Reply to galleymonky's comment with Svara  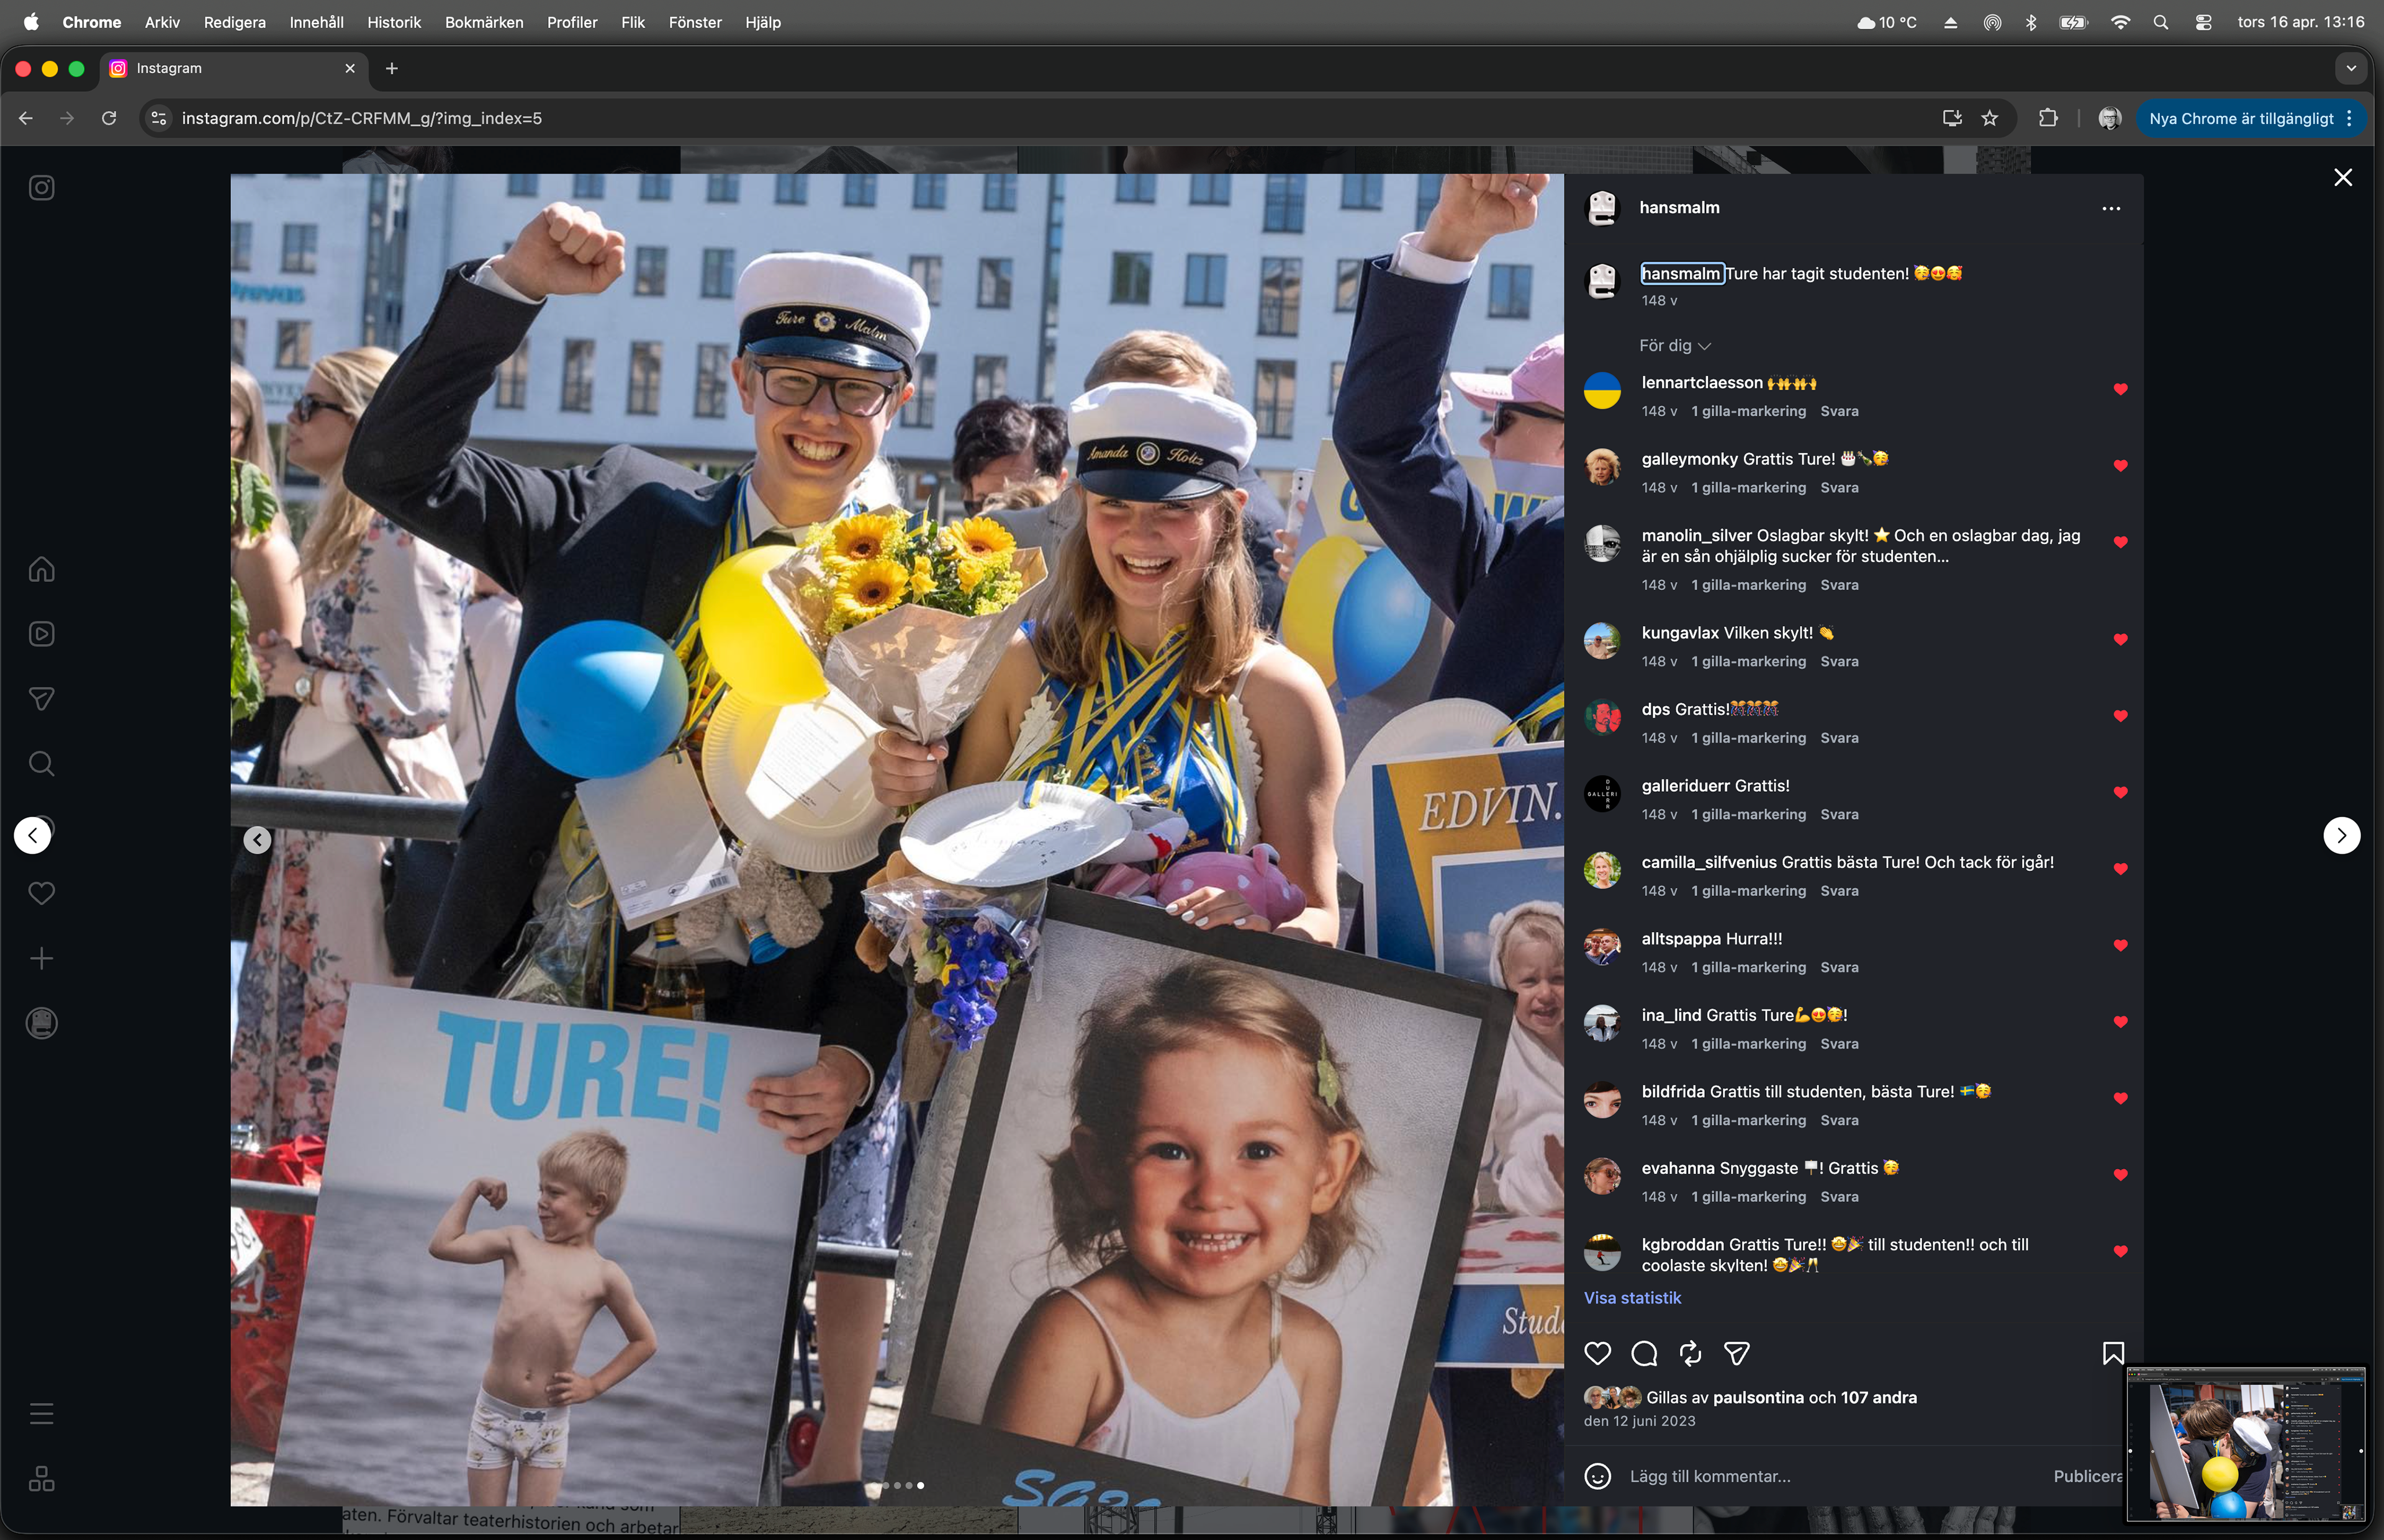pos(1839,488)
